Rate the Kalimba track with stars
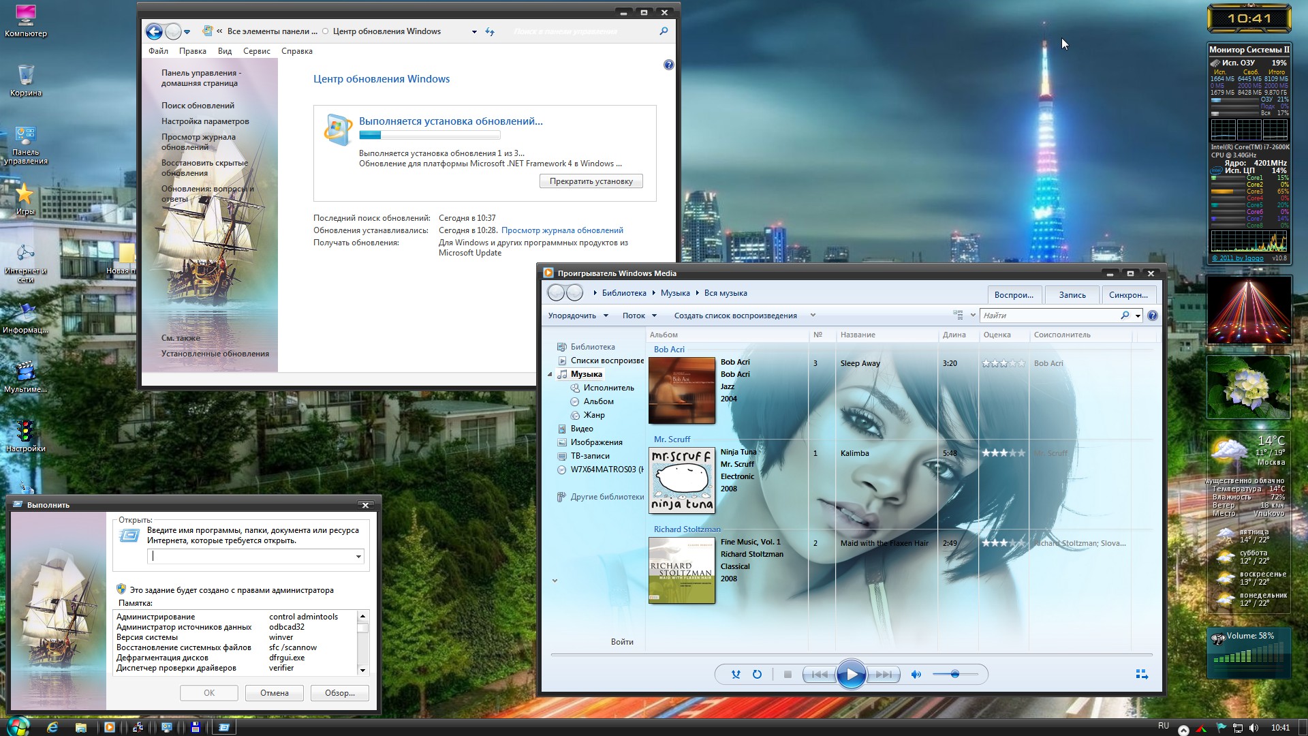Screen dimensions: 1308x736 tap(1003, 453)
